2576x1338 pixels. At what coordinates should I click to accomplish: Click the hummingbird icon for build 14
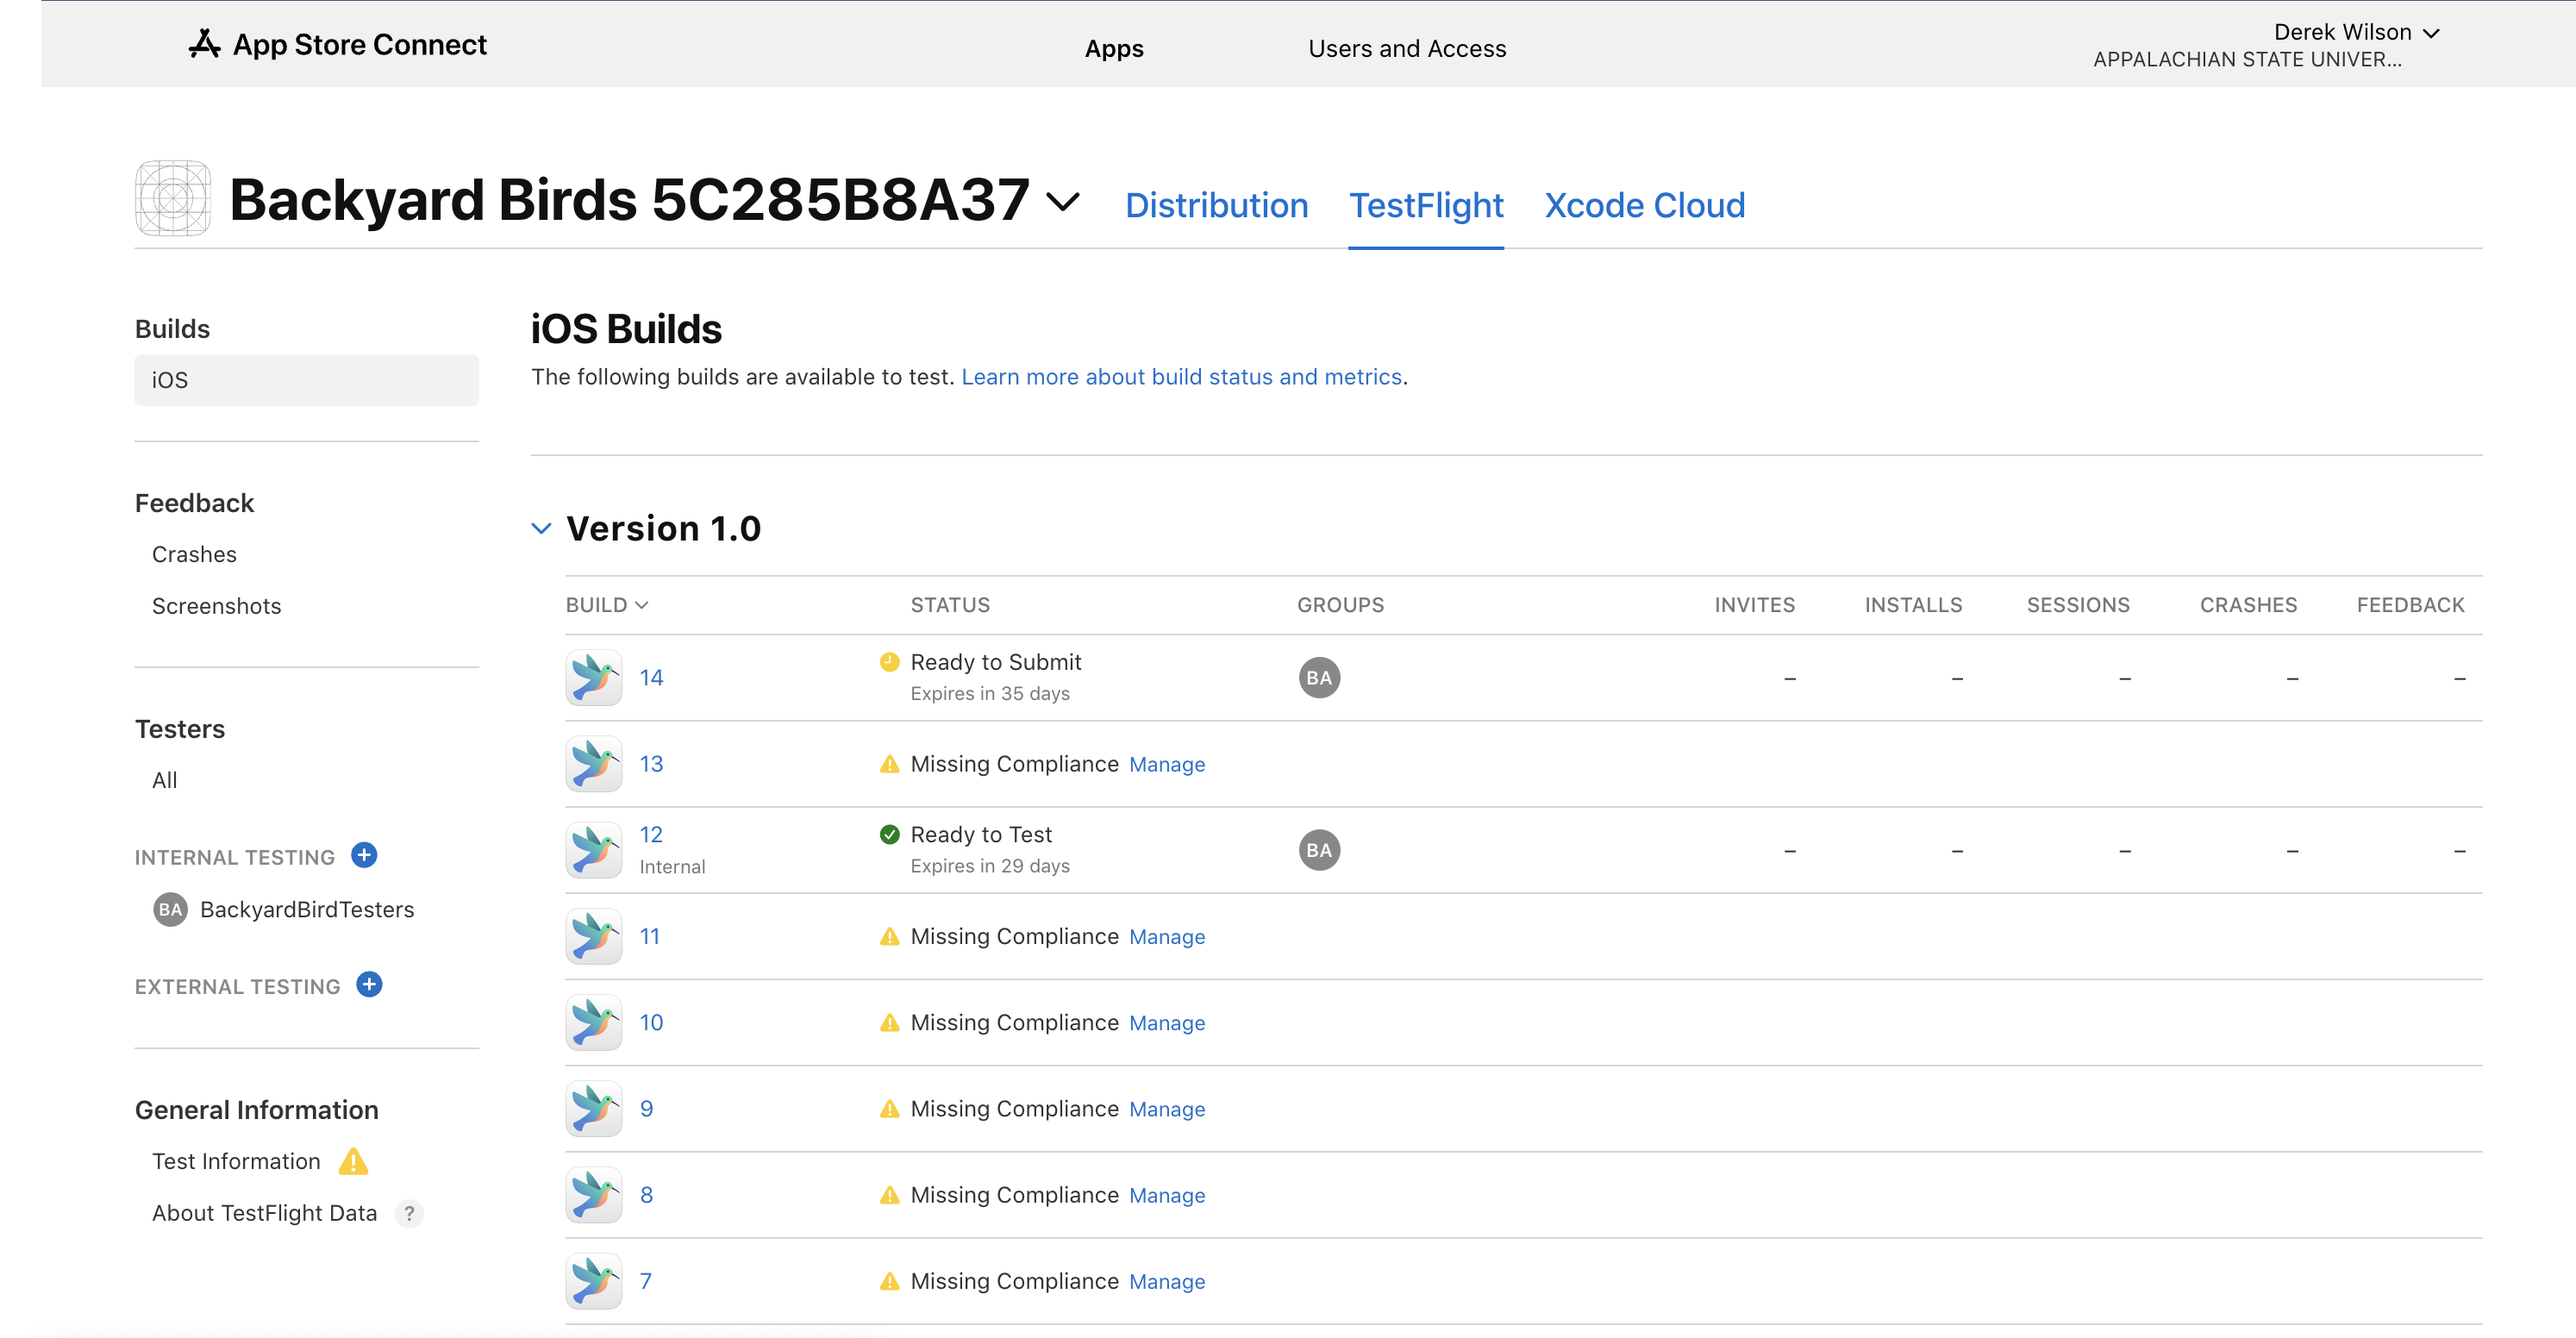click(x=593, y=677)
